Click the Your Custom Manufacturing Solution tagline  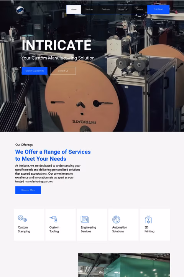pos(58,58)
